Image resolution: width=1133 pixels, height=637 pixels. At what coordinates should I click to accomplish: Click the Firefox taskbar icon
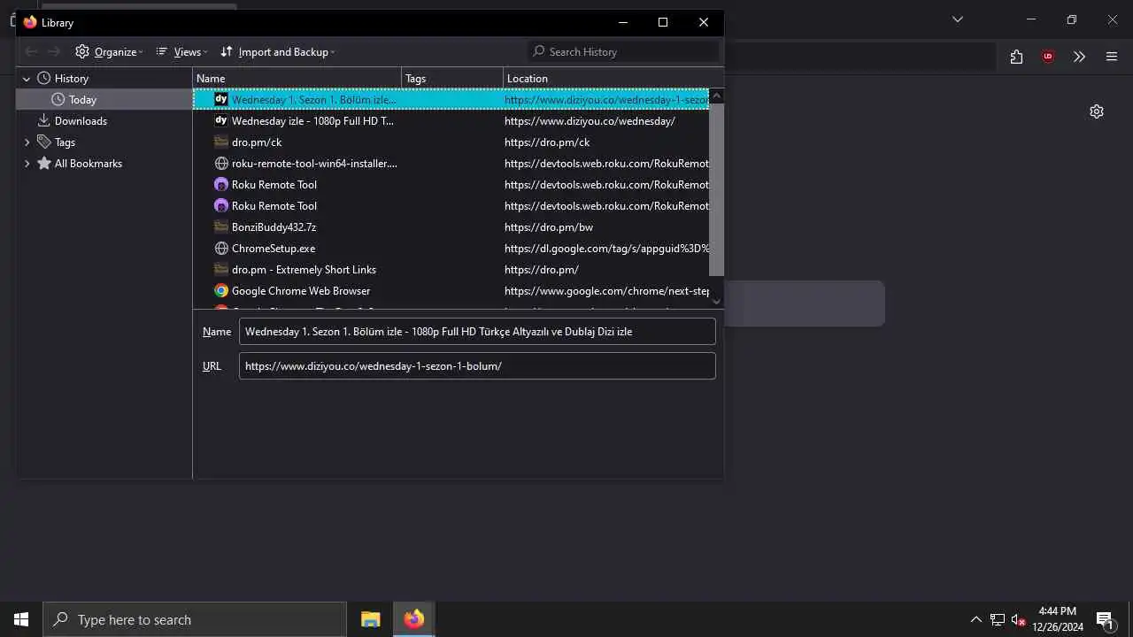click(x=413, y=619)
